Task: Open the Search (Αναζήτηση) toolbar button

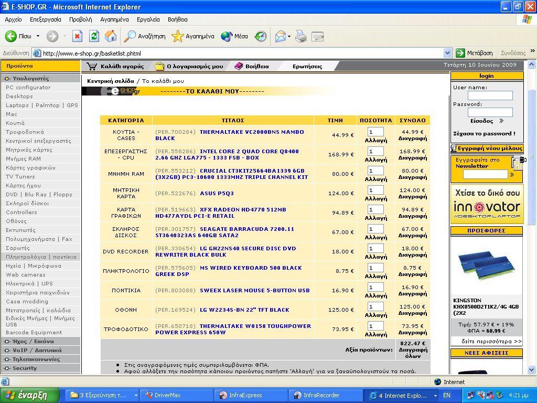Action: (145, 36)
